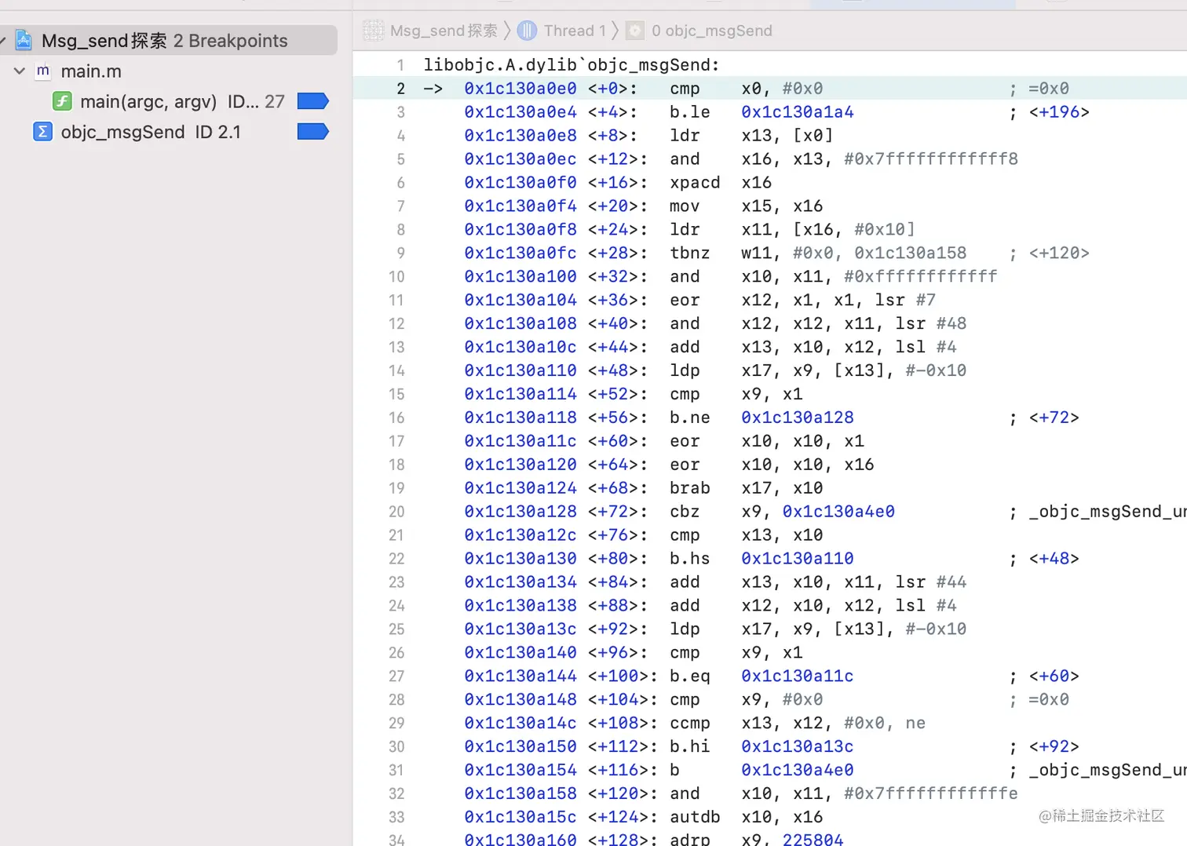Image resolution: width=1187 pixels, height=846 pixels.
Task: Click branch target 0x1c130a1a4 on line 3
Action: point(798,112)
